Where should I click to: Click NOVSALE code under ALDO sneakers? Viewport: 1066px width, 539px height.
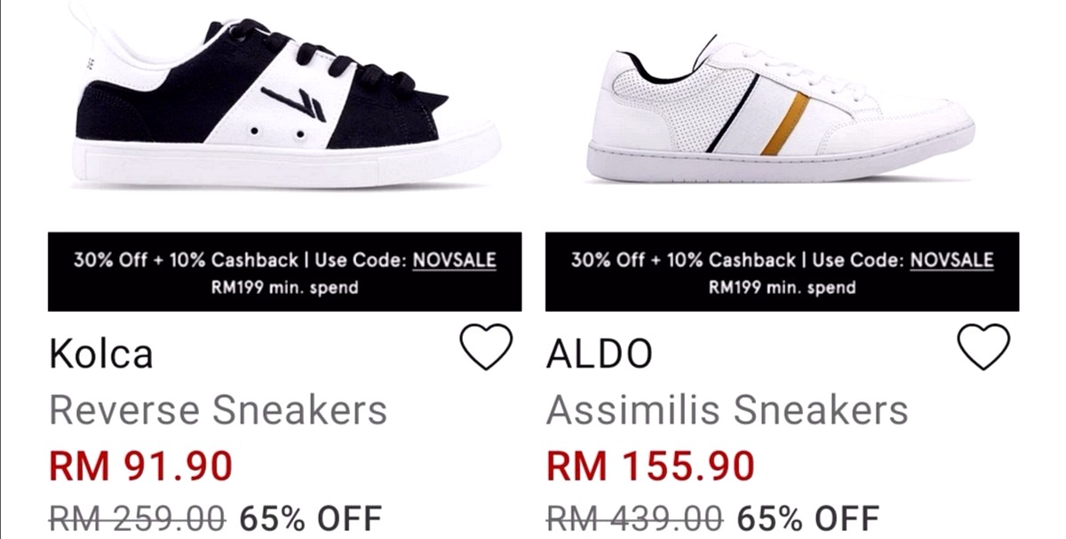click(x=951, y=260)
